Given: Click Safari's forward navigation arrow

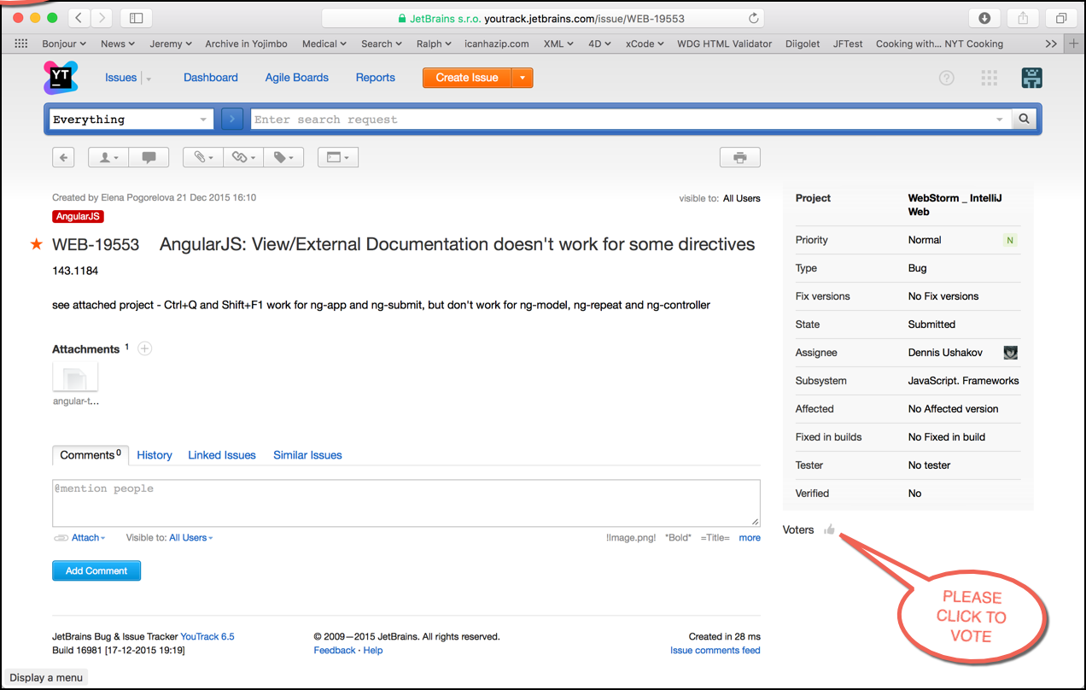Looking at the screenshot, I should pos(102,18).
